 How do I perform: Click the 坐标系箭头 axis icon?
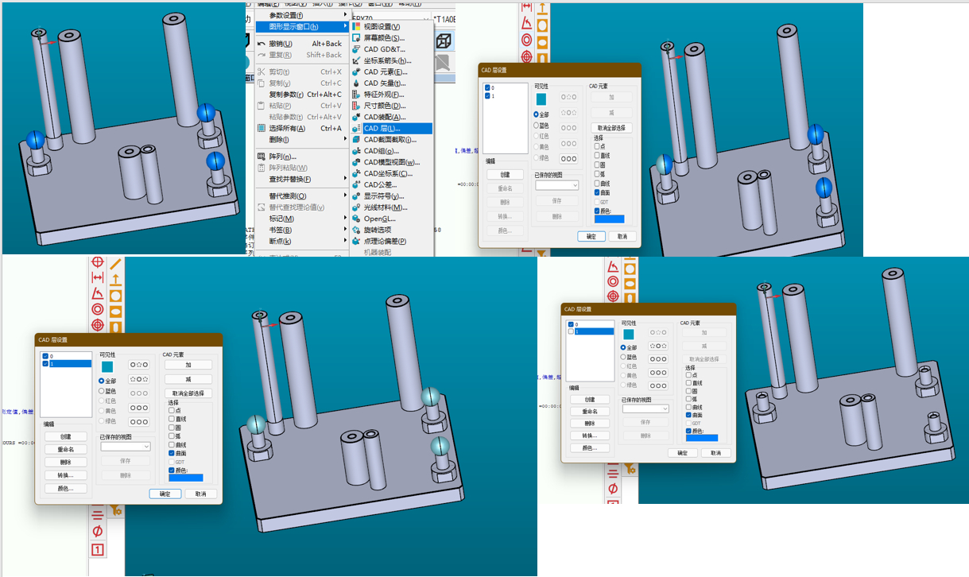coord(356,60)
